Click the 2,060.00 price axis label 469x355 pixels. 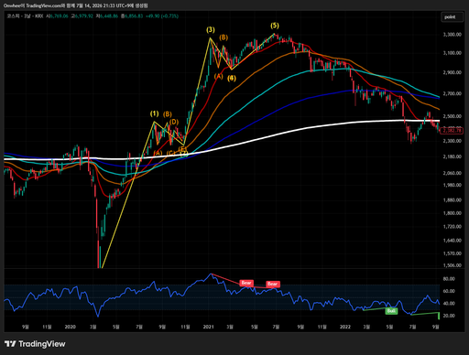(x=453, y=173)
